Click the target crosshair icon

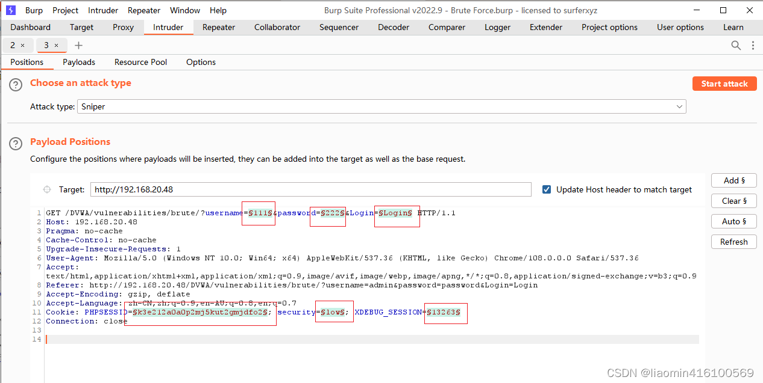(x=47, y=189)
